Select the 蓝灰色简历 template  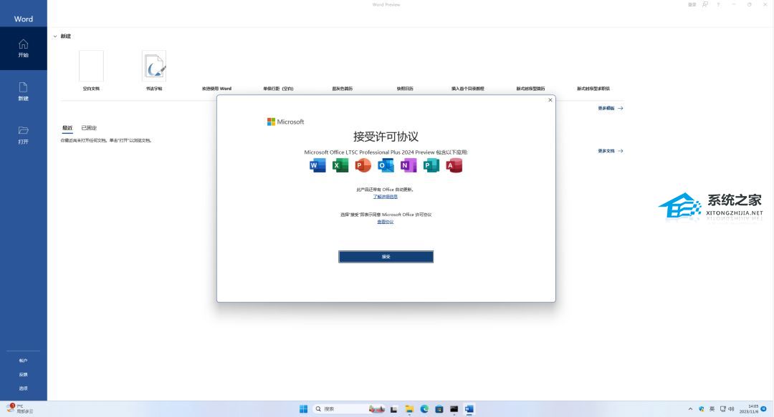(x=342, y=89)
